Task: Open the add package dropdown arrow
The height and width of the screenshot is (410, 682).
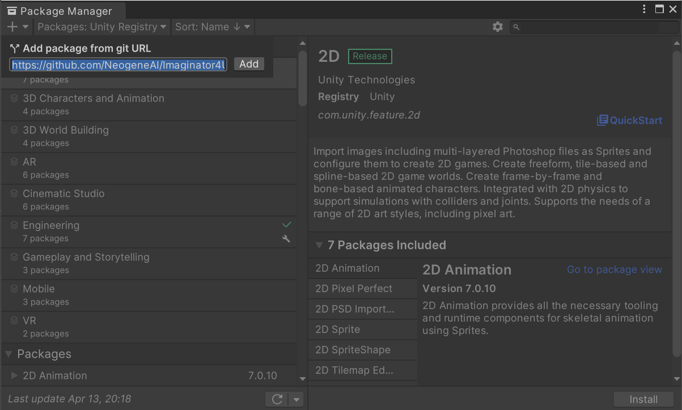Action: 26,27
